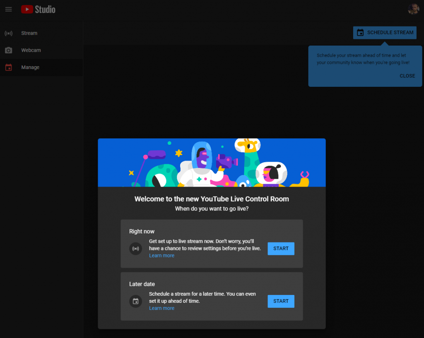Screen dimensions: 424x338
Task: Open the hamburger navigation menu
Action: tap(8, 10)
